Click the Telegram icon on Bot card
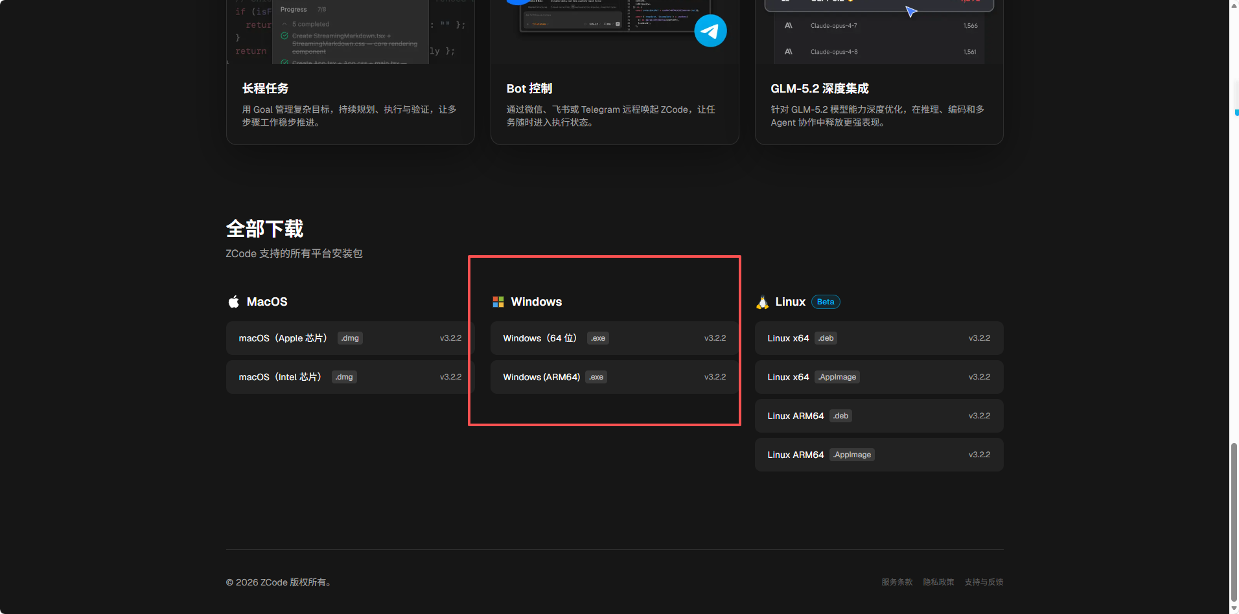This screenshot has height=614, width=1239. [710, 30]
